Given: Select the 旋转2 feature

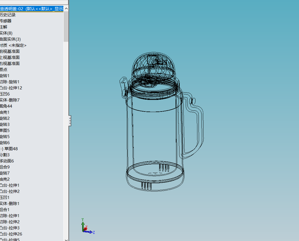Looking at the screenshot, I should click(x=5, y=118).
